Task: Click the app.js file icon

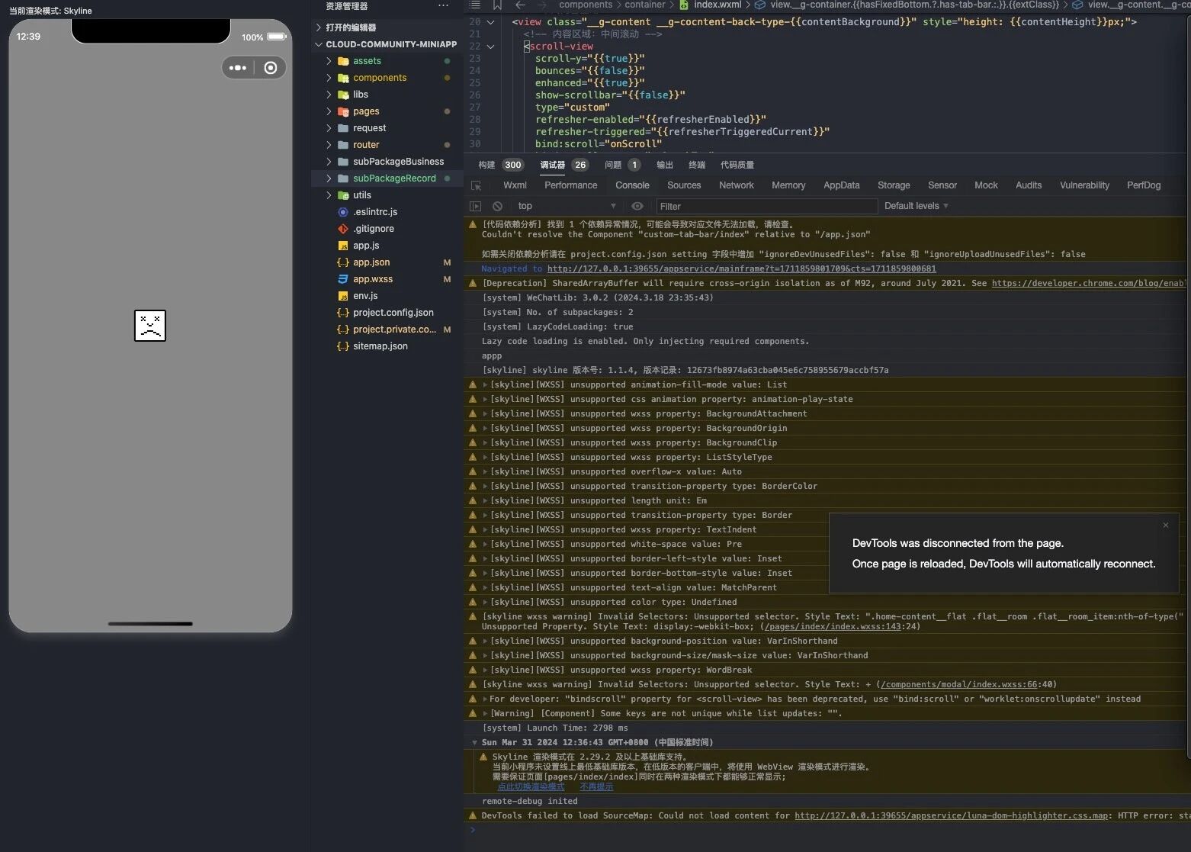Action: click(343, 246)
